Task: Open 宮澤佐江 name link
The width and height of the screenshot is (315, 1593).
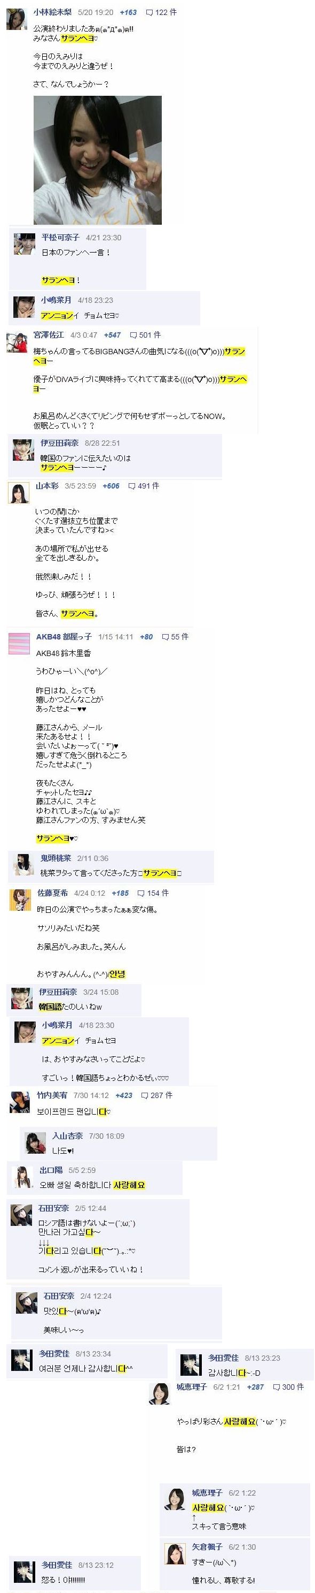Action: point(49,335)
